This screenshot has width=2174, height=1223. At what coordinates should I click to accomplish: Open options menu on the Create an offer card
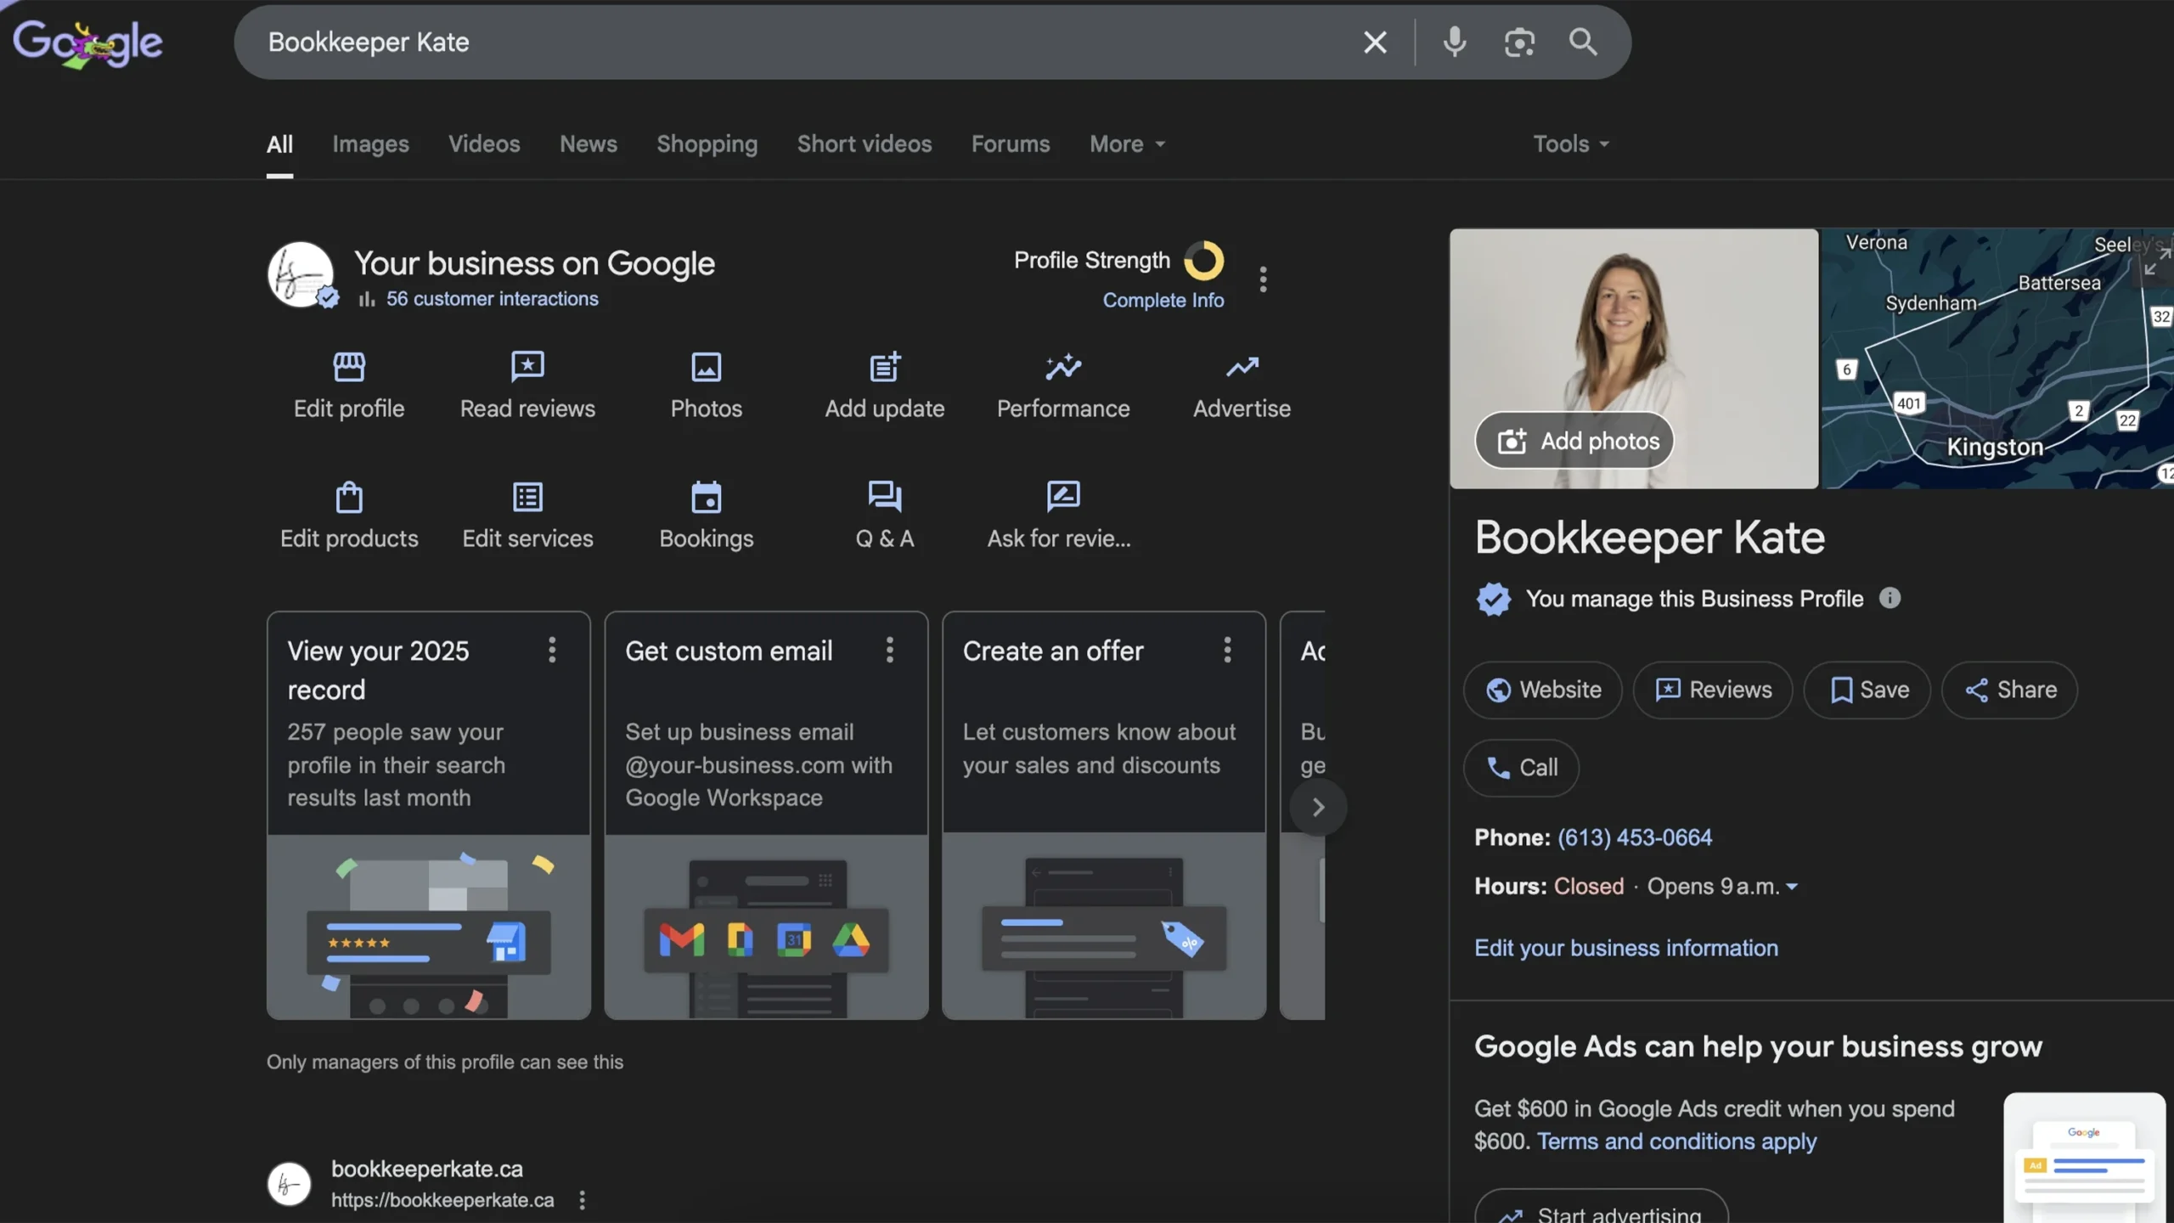point(1226,650)
